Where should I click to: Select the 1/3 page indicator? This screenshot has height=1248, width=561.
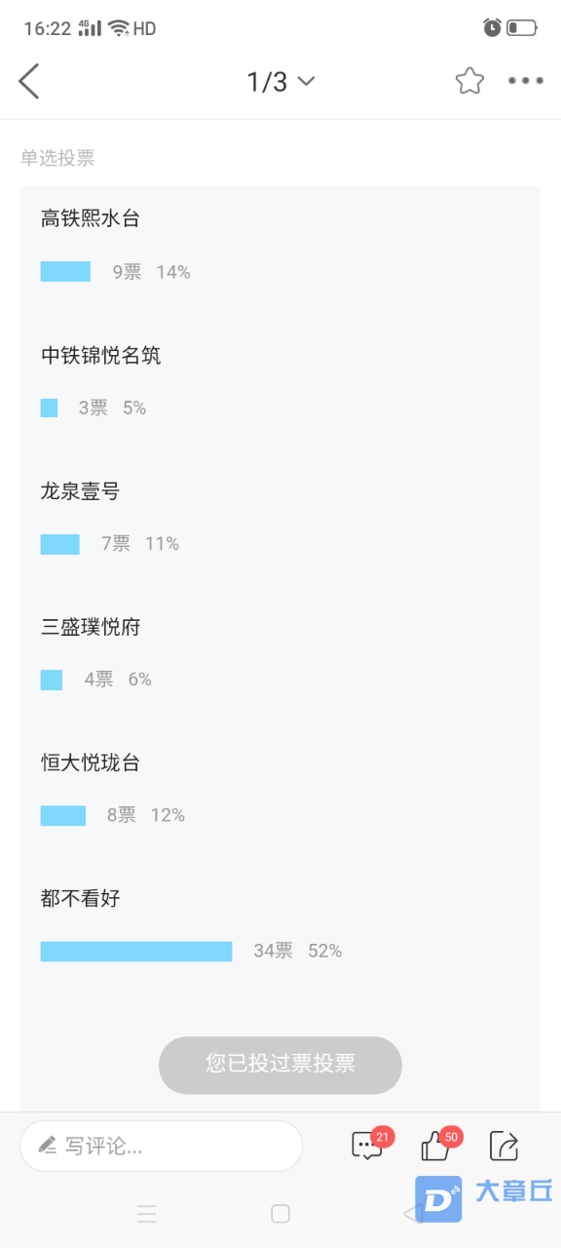click(x=268, y=82)
